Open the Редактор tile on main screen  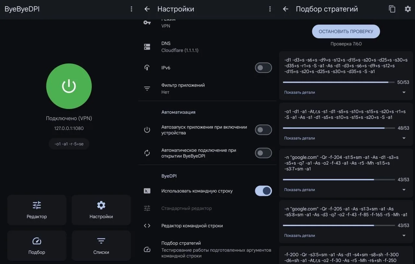(37, 210)
